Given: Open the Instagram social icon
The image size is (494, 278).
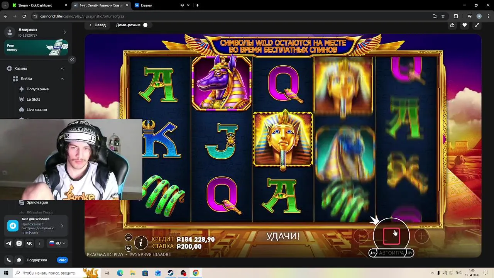Looking at the screenshot, I should pyautogui.click(x=19, y=243).
